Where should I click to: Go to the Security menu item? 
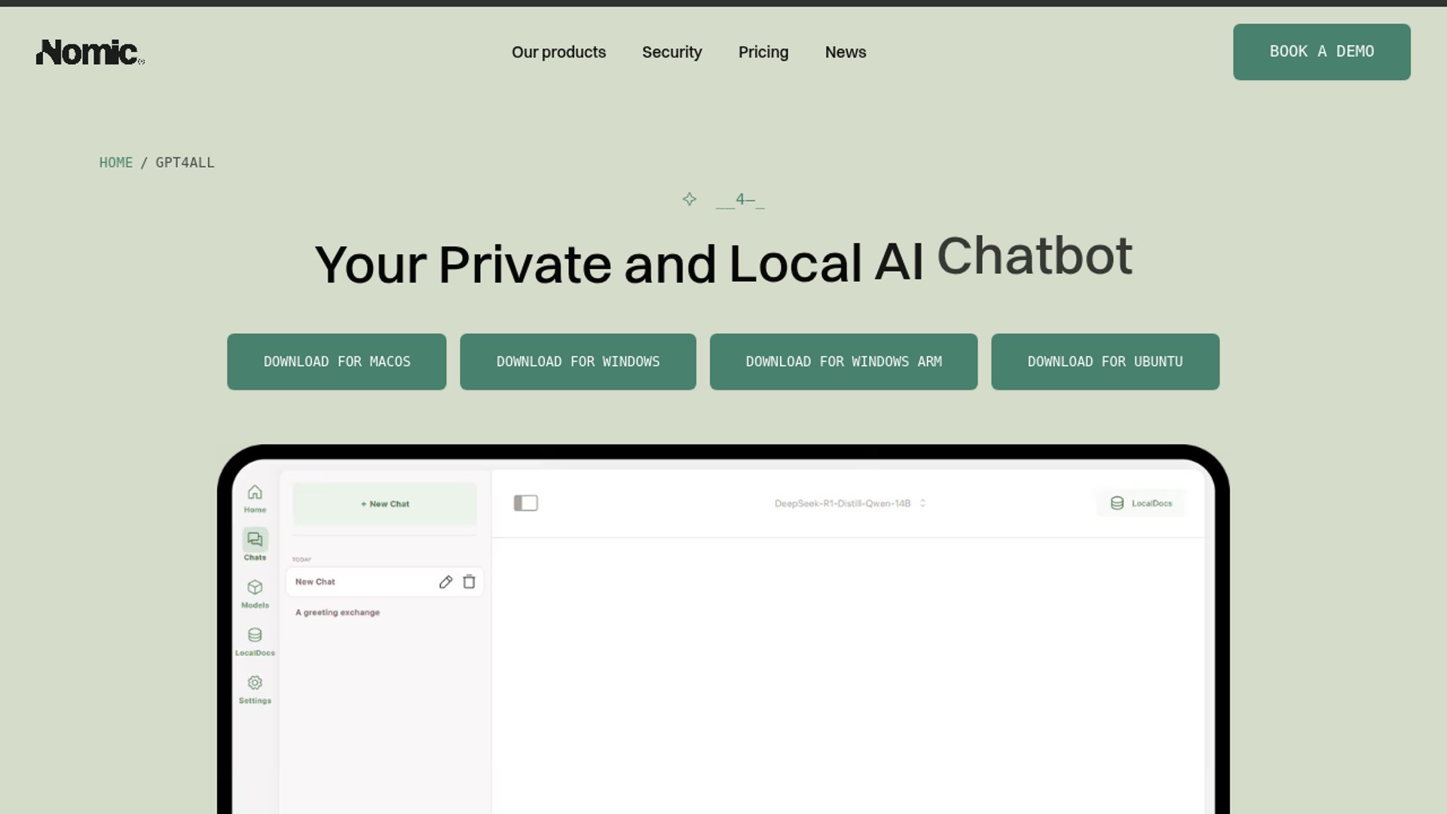tap(671, 52)
